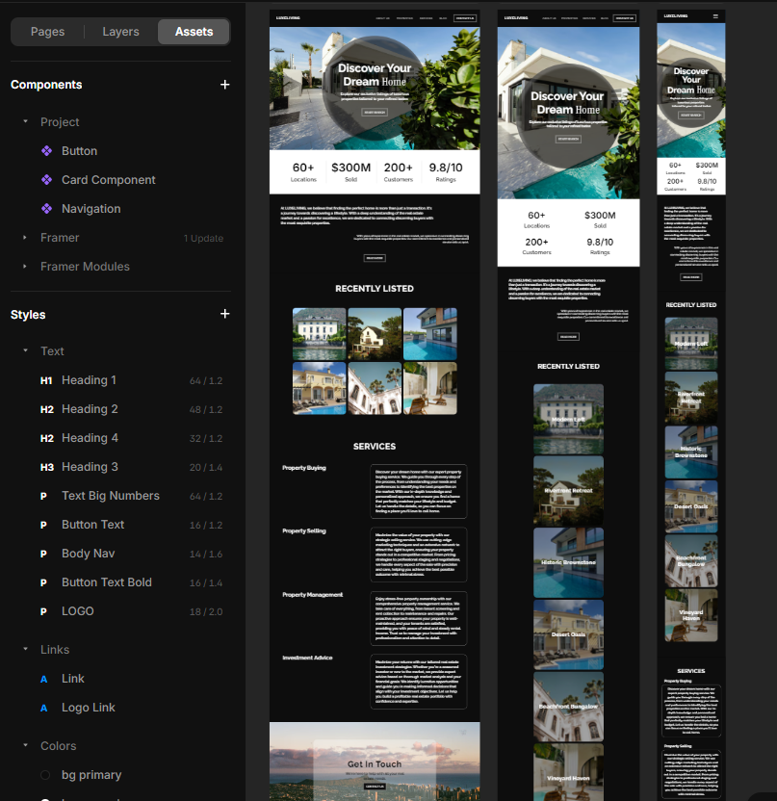Collapse the Links styles group
The width and height of the screenshot is (777, 801).
(25, 649)
